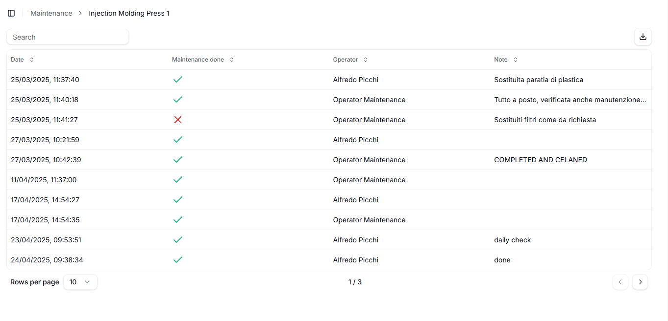Click green checkmark for 25/03/2025 11:37:40 row
The width and height of the screenshot is (668, 321).
[x=178, y=80]
